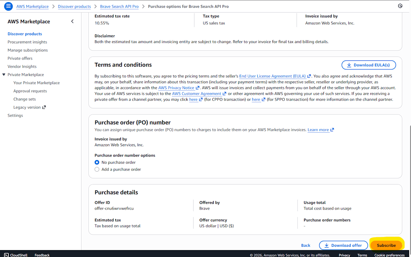Click the Download EULA(s) button
The width and height of the screenshot is (411, 257).
pos(369,65)
